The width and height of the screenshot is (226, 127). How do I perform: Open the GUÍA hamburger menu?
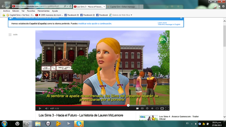10,35
